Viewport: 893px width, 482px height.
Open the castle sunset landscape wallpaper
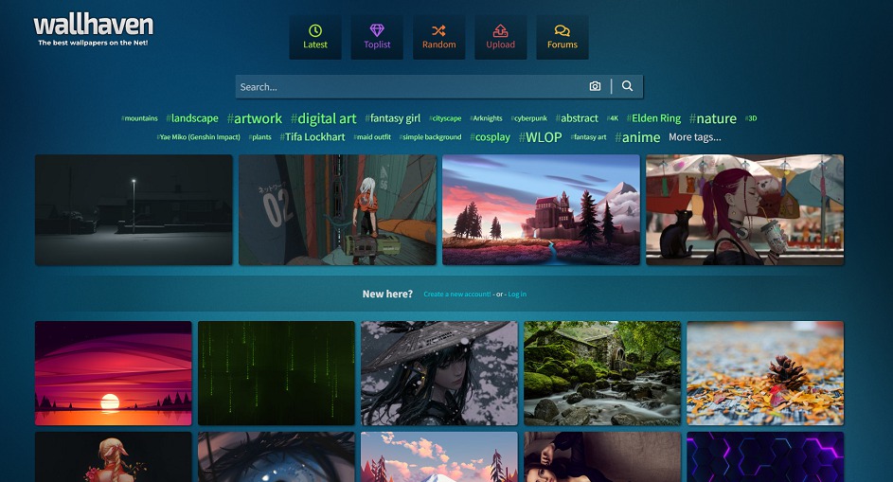(x=541, y=209)
